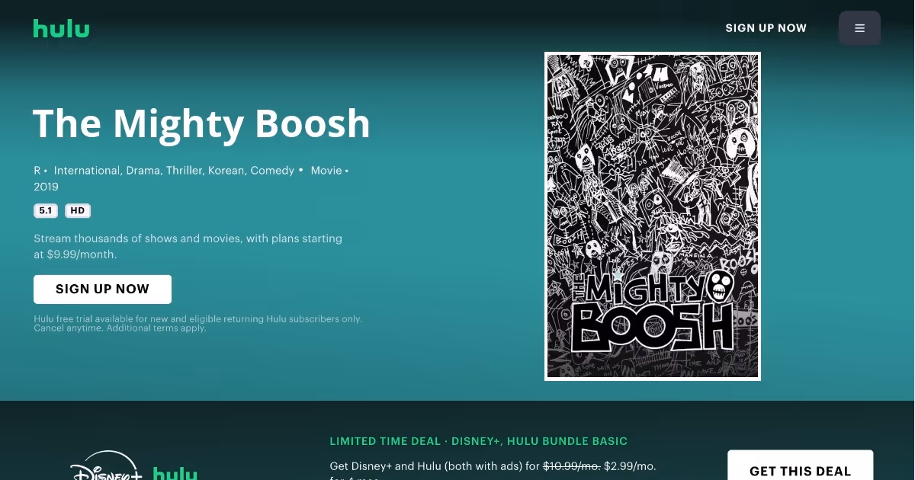Select the Comedy genre label
Screen dimensions: 915x480
tap(272, 171)
